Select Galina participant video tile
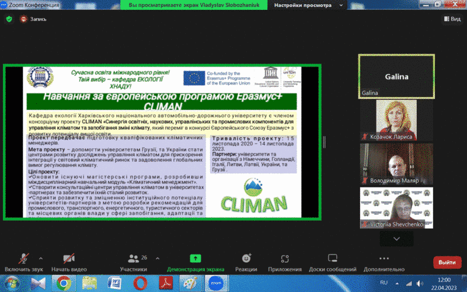This screenshot has width=467, height=292. tap(396, 77)
